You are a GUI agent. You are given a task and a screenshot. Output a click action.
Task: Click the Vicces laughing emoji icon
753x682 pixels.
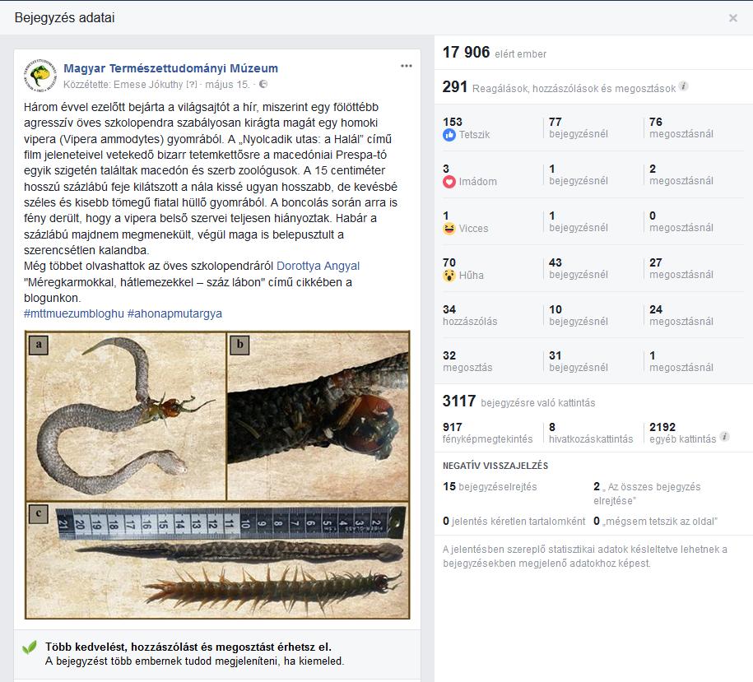[449, 229]
